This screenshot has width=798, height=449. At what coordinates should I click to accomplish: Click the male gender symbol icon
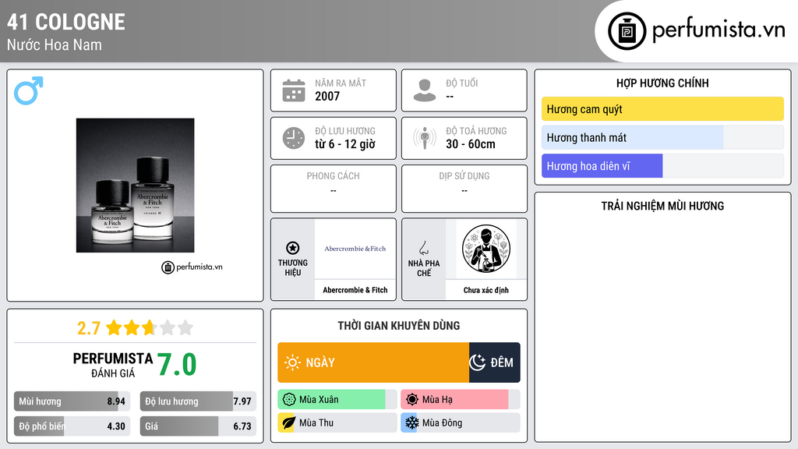(29, 90)
